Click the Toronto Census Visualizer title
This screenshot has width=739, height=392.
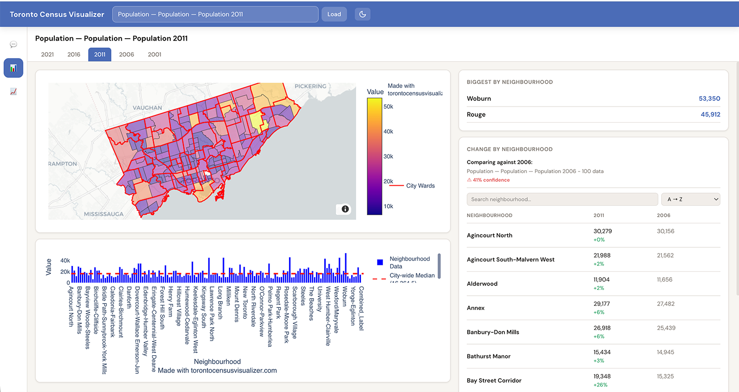point(57,14)
